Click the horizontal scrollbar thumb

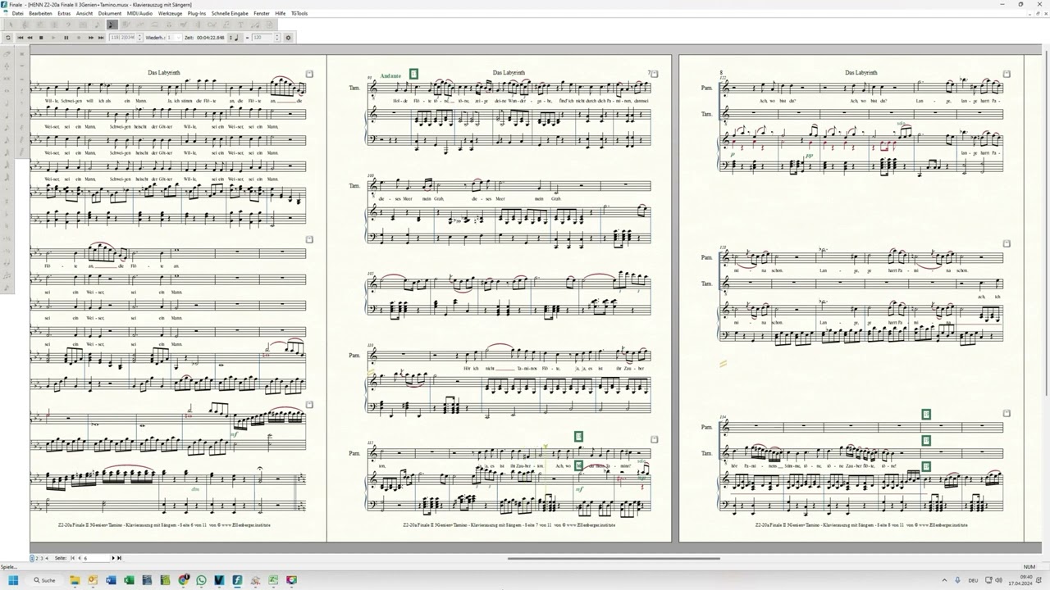[x=614, y=559]
